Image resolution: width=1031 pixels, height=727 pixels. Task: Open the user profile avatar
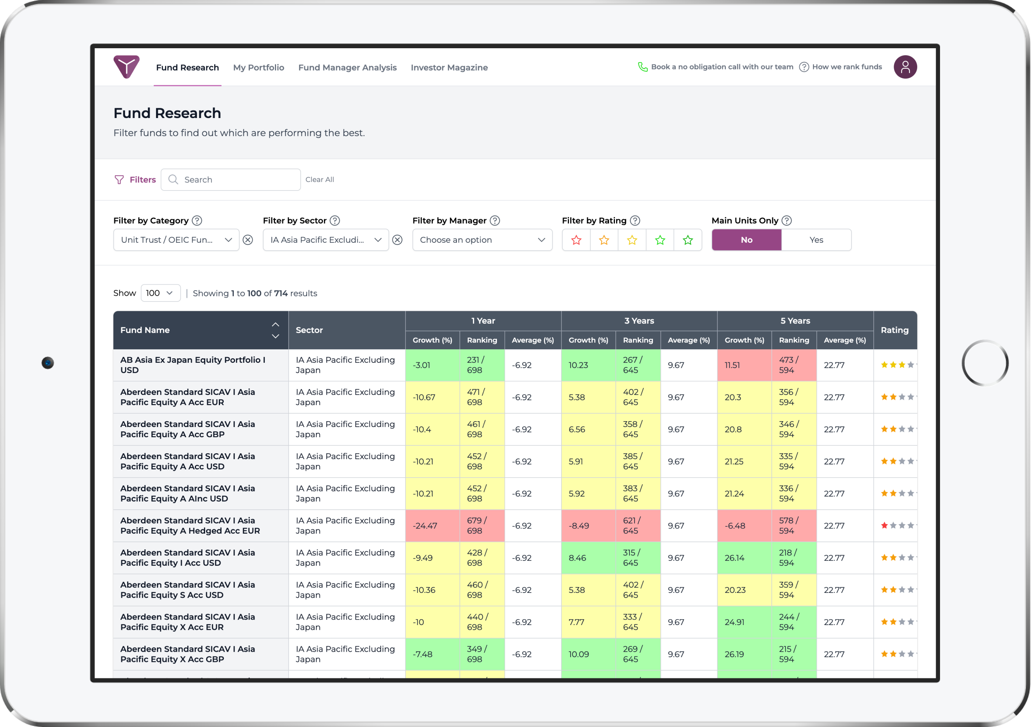[905, 67]
